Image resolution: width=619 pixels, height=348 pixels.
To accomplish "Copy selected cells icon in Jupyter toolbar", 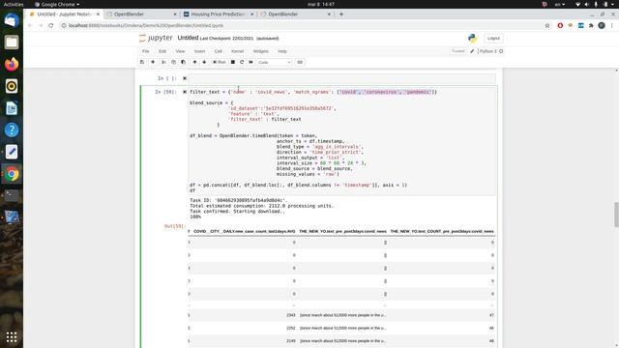I will [x=173, y=62].
